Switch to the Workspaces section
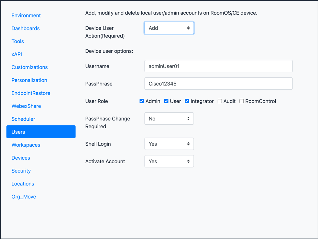Viewport: 318px width, 239px height. [x=26, y=145]
